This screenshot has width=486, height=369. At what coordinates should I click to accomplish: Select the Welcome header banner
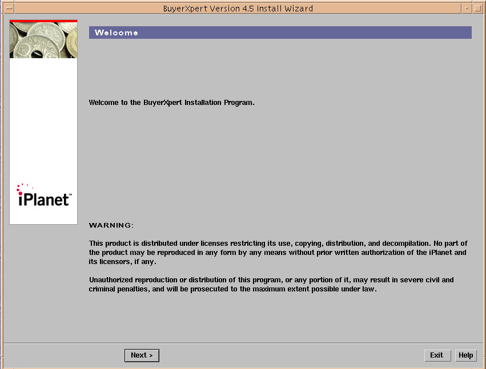[x=280, y=33]
